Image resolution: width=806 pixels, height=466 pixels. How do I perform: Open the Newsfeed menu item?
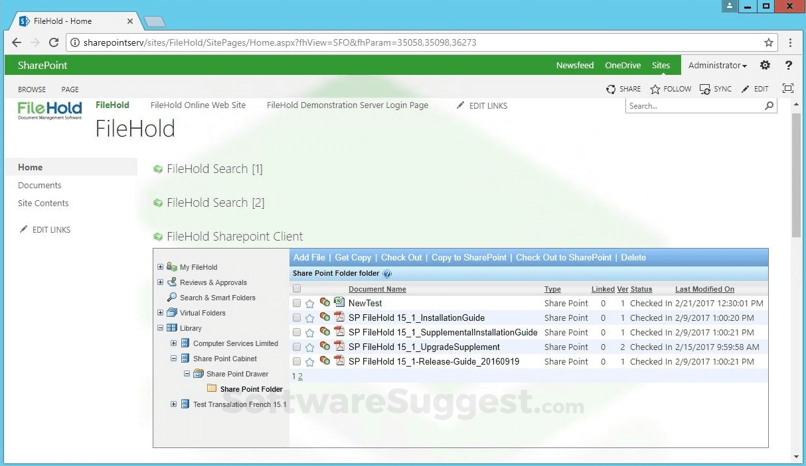click(574, 65)
